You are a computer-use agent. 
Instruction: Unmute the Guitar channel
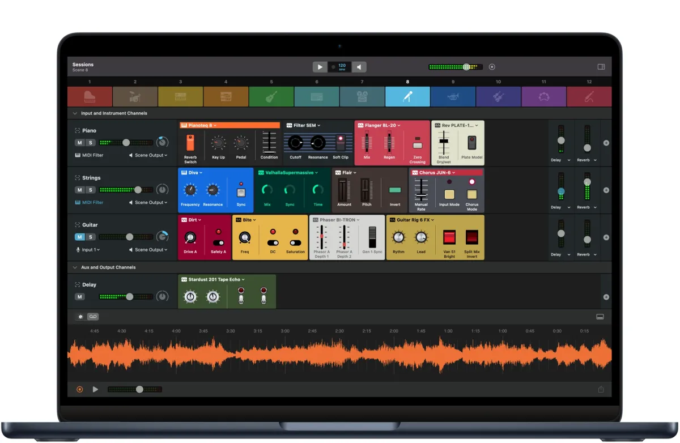pos(80,237)
